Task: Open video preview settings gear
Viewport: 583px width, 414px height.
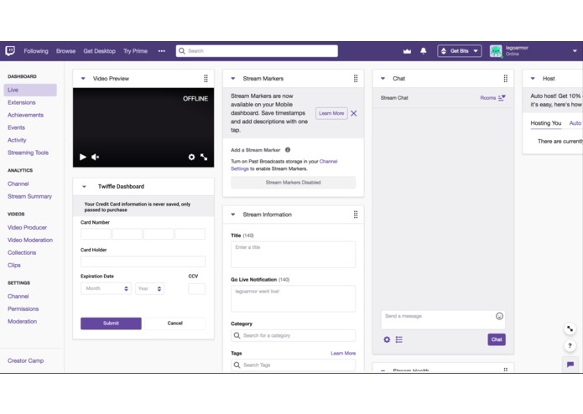Action: [191, 157]
